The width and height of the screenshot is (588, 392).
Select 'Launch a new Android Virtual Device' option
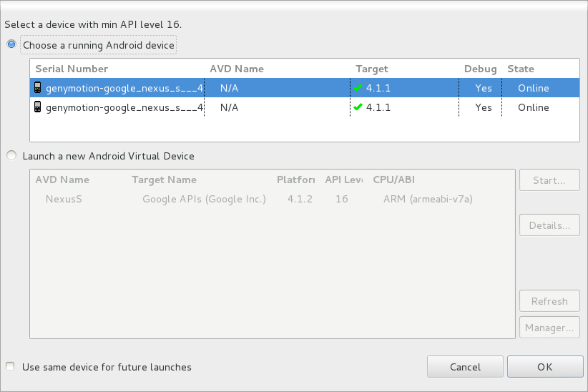coord(11,156)
